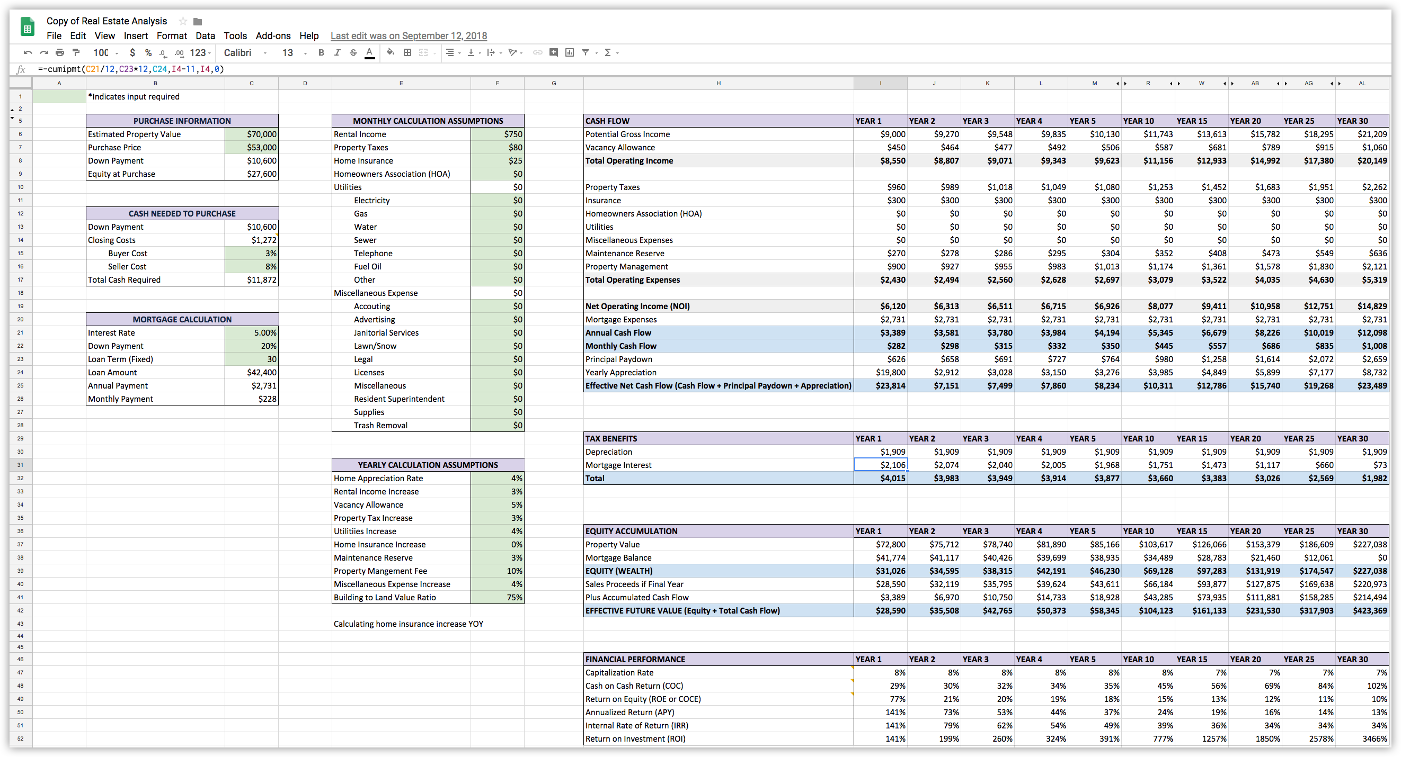Select the Total Cash Required $11,872 cell

coord(251,280)
